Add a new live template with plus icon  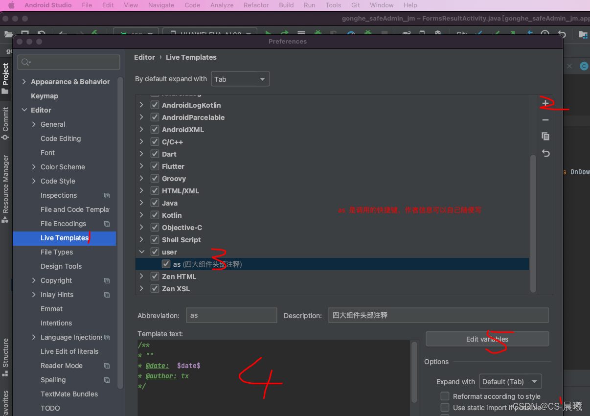coord(545,104)
